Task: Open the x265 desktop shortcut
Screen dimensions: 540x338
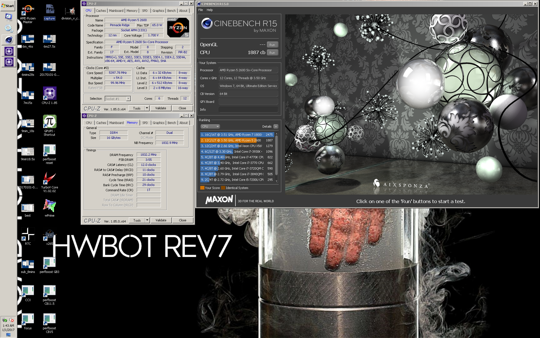Action: (x=49, y=237)
